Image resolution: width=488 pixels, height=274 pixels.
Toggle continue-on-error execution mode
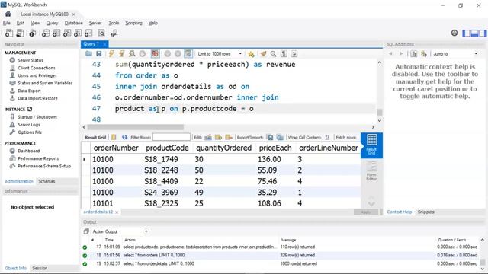click(x=155, y=54)
